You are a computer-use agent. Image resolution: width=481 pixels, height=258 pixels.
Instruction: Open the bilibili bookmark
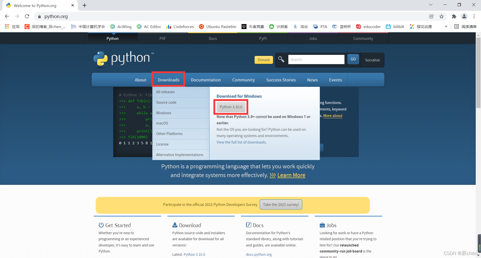(x=395, y=27)
